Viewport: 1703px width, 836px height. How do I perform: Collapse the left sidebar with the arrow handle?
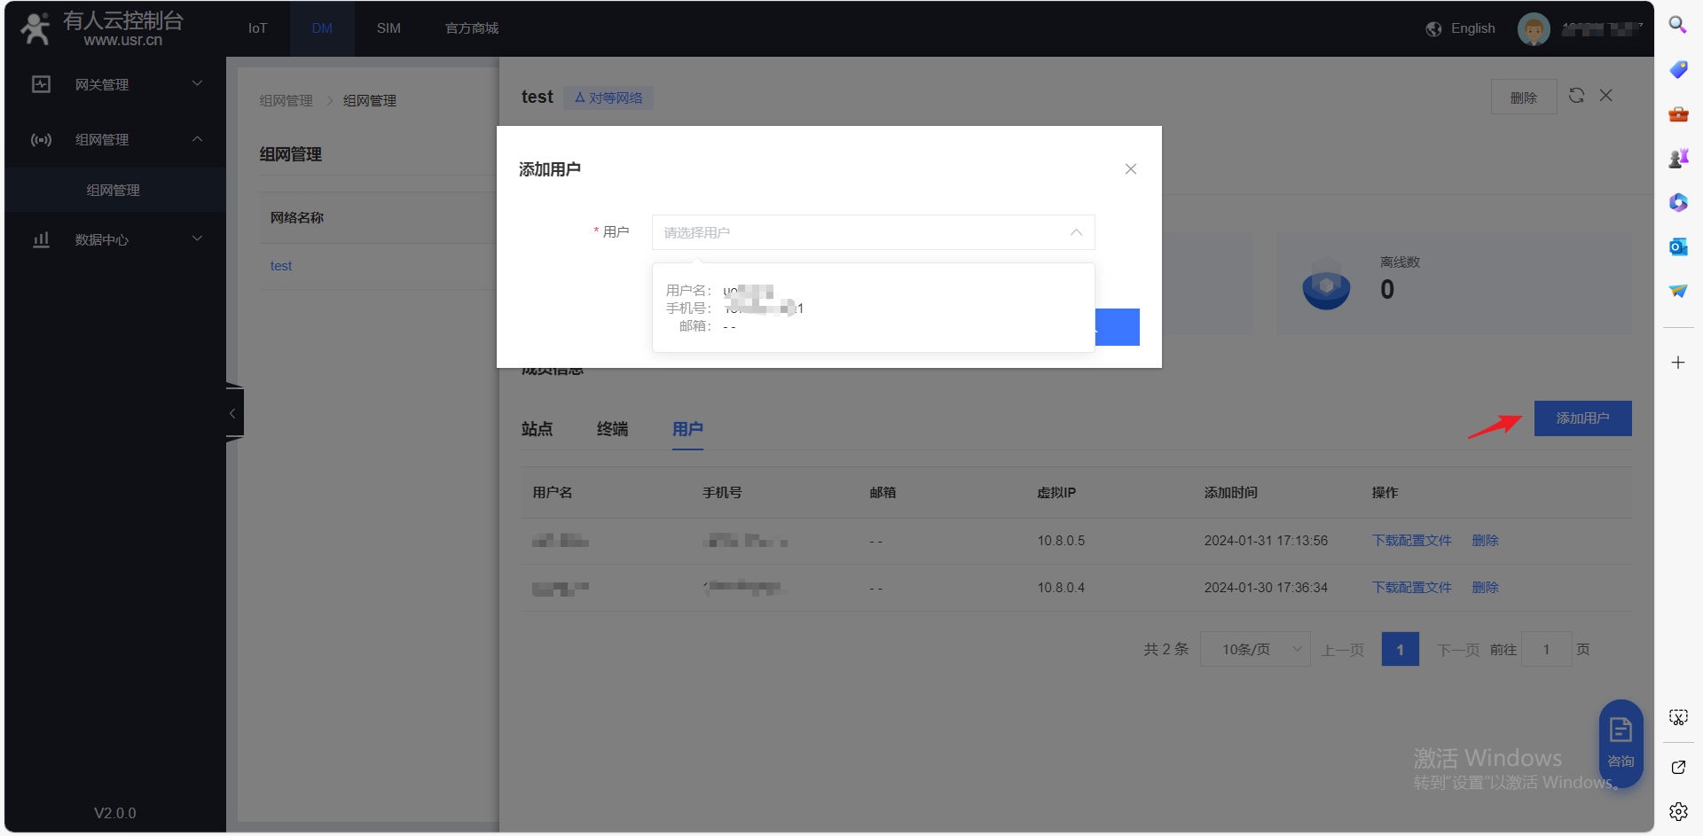[233, 413]
